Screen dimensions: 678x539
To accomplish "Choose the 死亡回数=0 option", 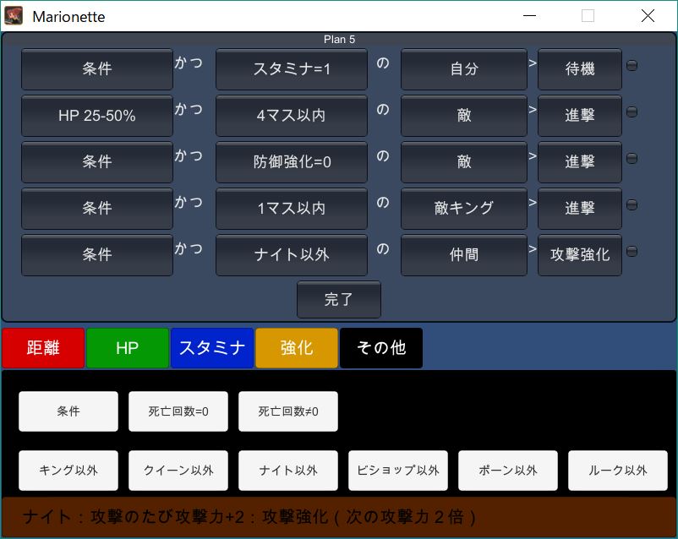I will coord(178,411).
